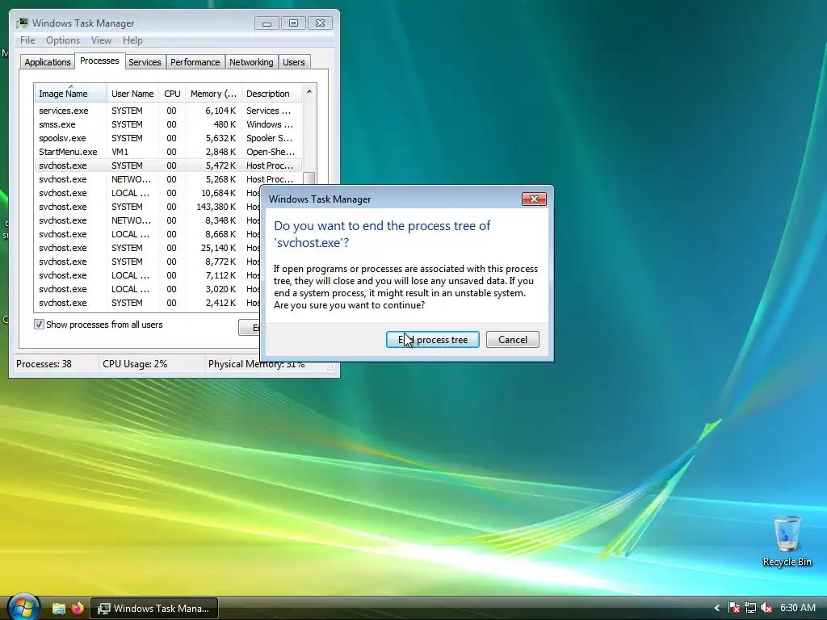Cancel the end process tree dialog

point(512,340)
